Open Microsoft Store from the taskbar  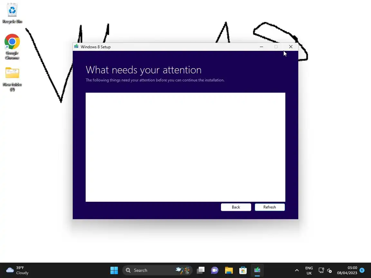[243, 270]
